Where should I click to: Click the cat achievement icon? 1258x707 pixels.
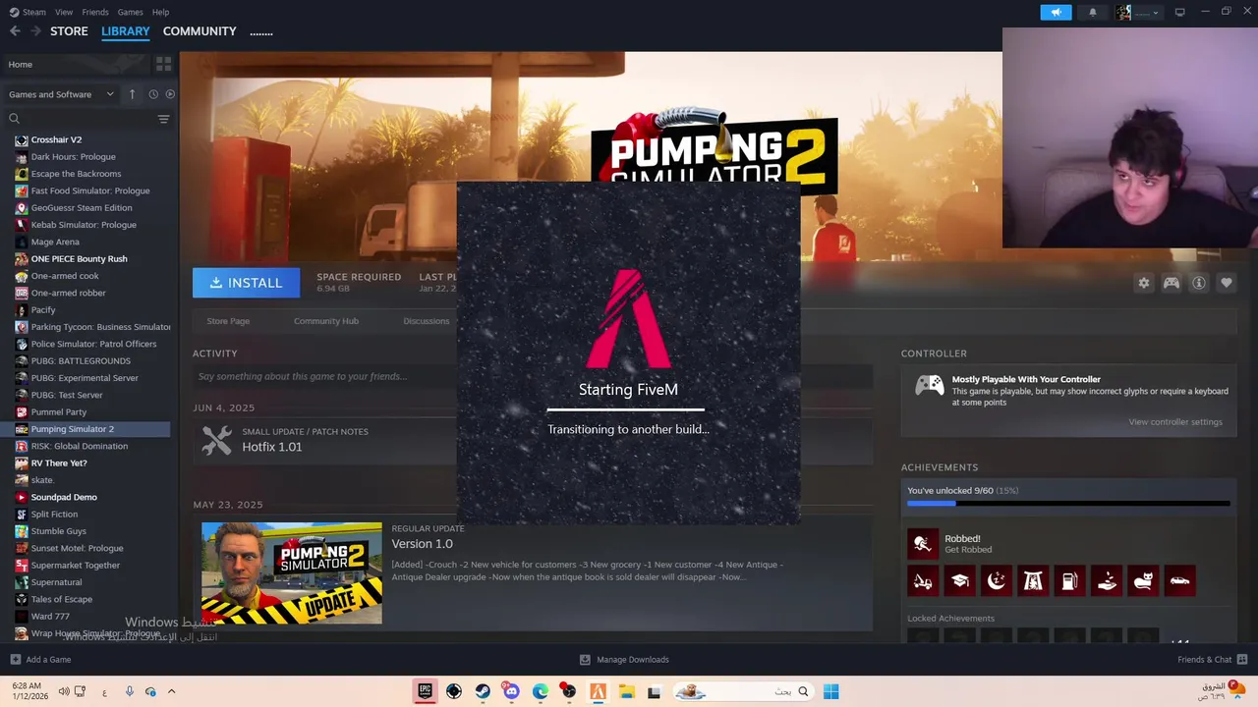click(x=1143, y=581)
